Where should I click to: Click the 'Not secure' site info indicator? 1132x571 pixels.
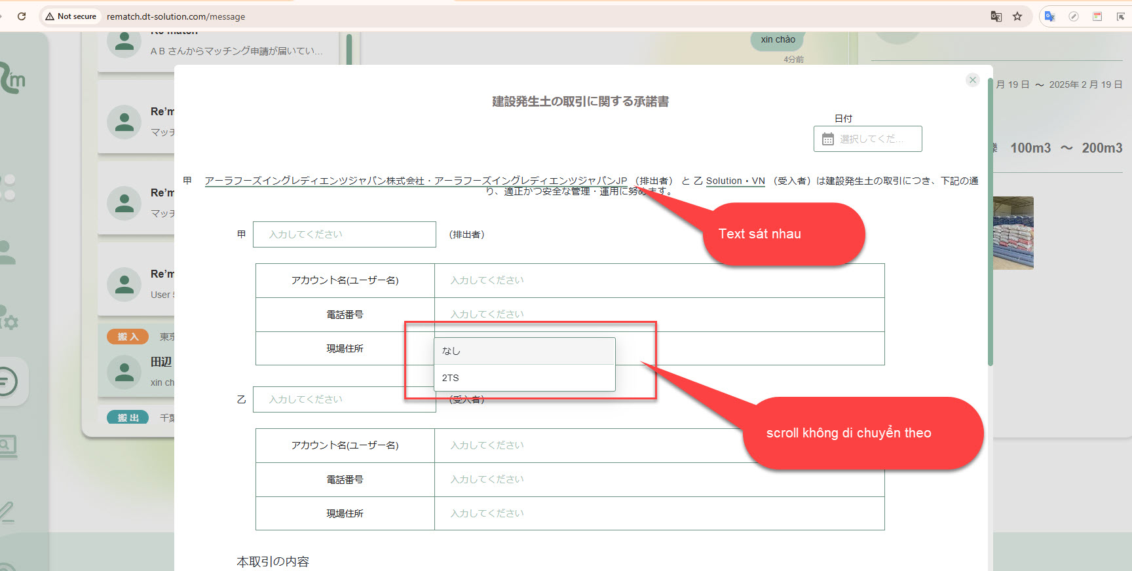(71, 16)
